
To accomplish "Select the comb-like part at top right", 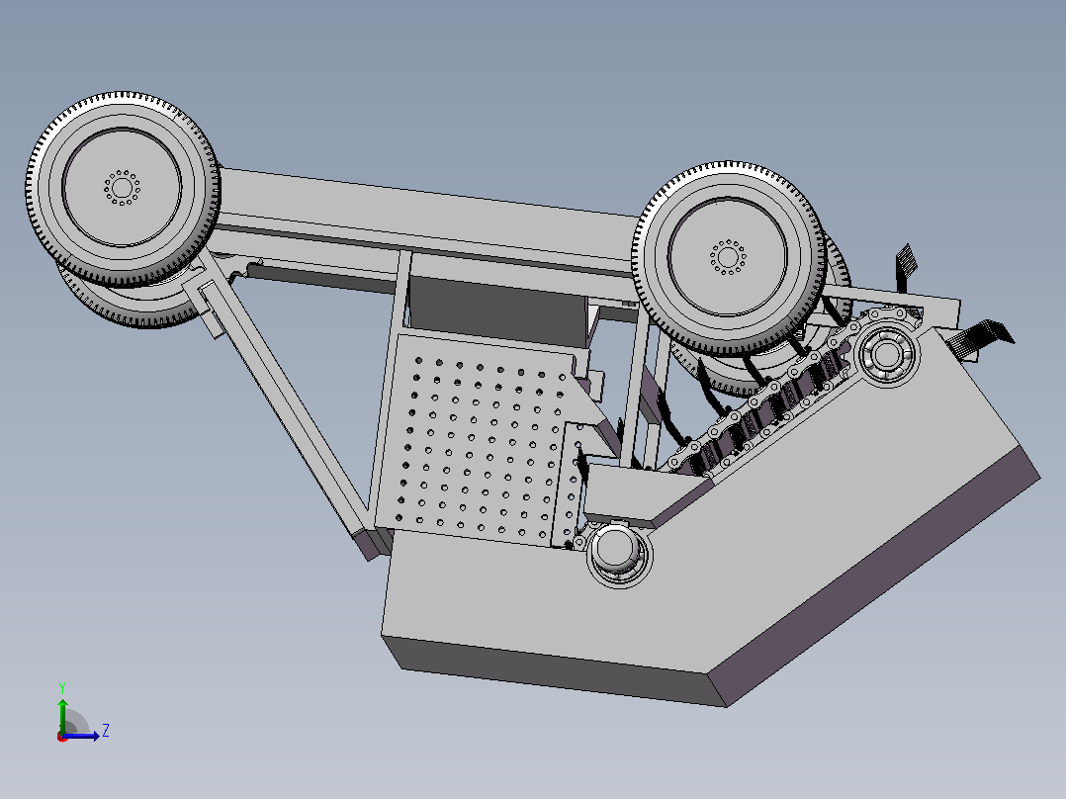I will point(904,267).
